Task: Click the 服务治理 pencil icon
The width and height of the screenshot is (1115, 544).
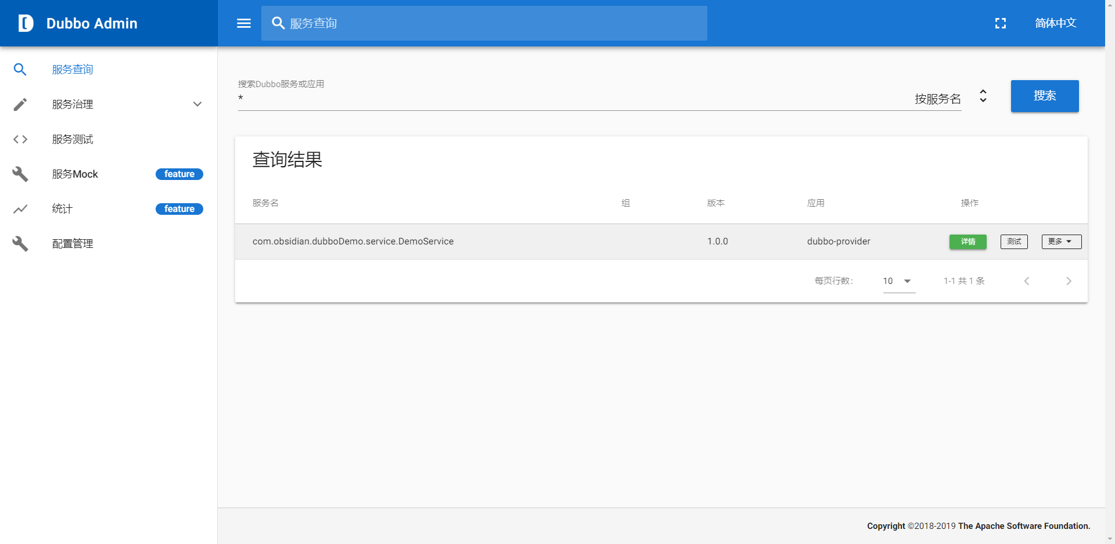Action: click(20, 105)
